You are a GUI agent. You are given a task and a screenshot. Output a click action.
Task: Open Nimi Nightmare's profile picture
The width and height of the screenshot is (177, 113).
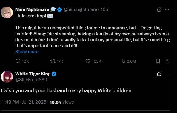pyautogui.click(x=7, y=12)
